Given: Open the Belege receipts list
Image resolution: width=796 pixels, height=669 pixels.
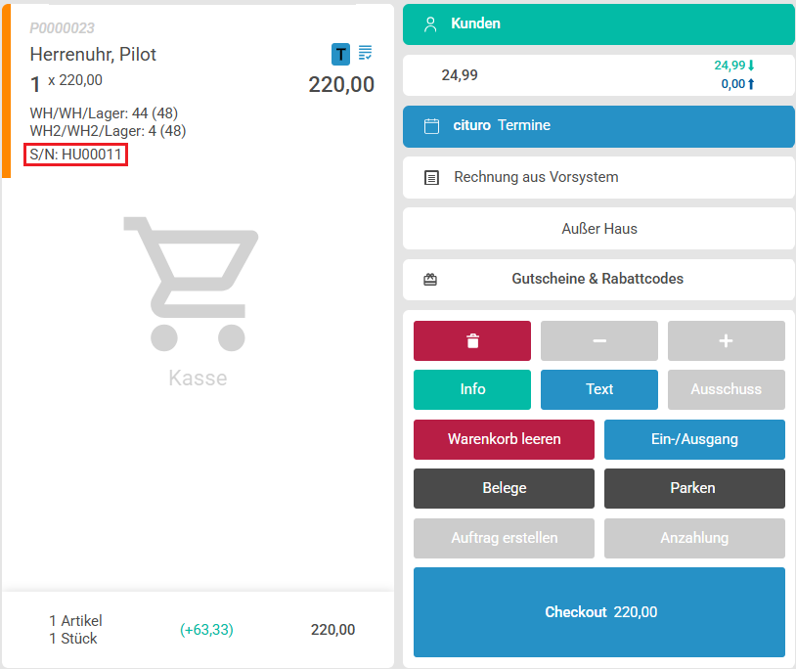Looking at the screenshot, I should tap(504, 488).
